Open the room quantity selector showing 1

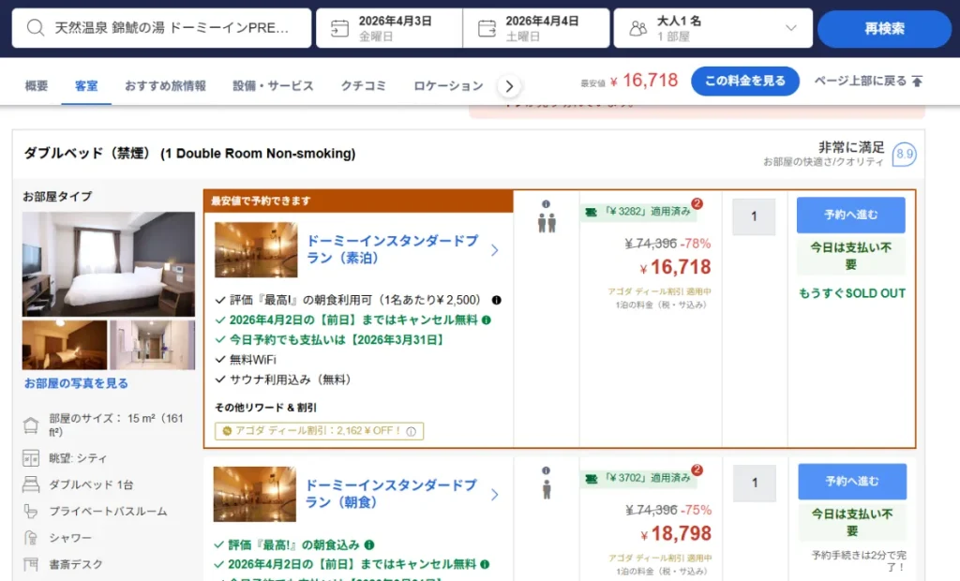[x=754, y=216]
